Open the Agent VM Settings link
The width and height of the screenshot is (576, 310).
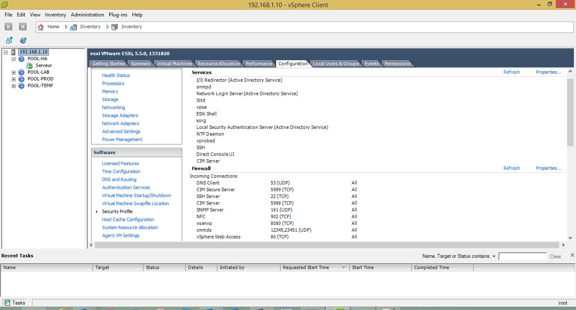[121, 235]
